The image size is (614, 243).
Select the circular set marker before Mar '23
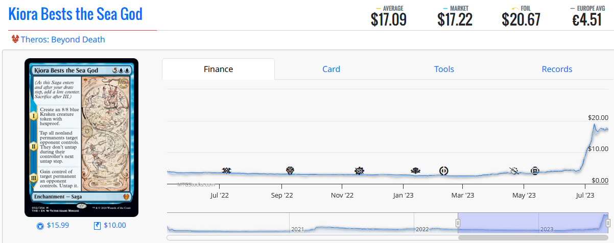pyautogui.click(x=444, y=171)
